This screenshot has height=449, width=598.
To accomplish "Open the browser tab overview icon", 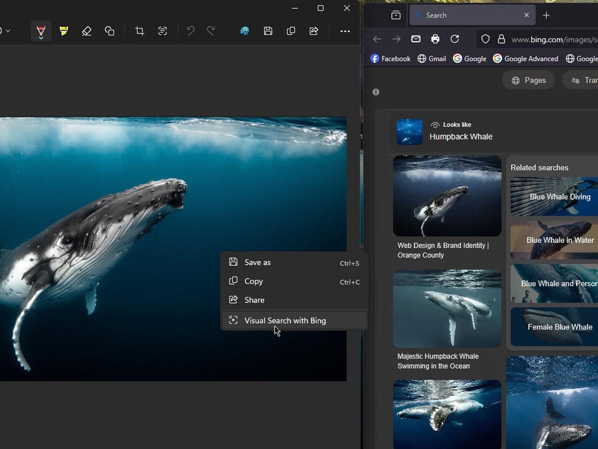I will pos(396,15).
